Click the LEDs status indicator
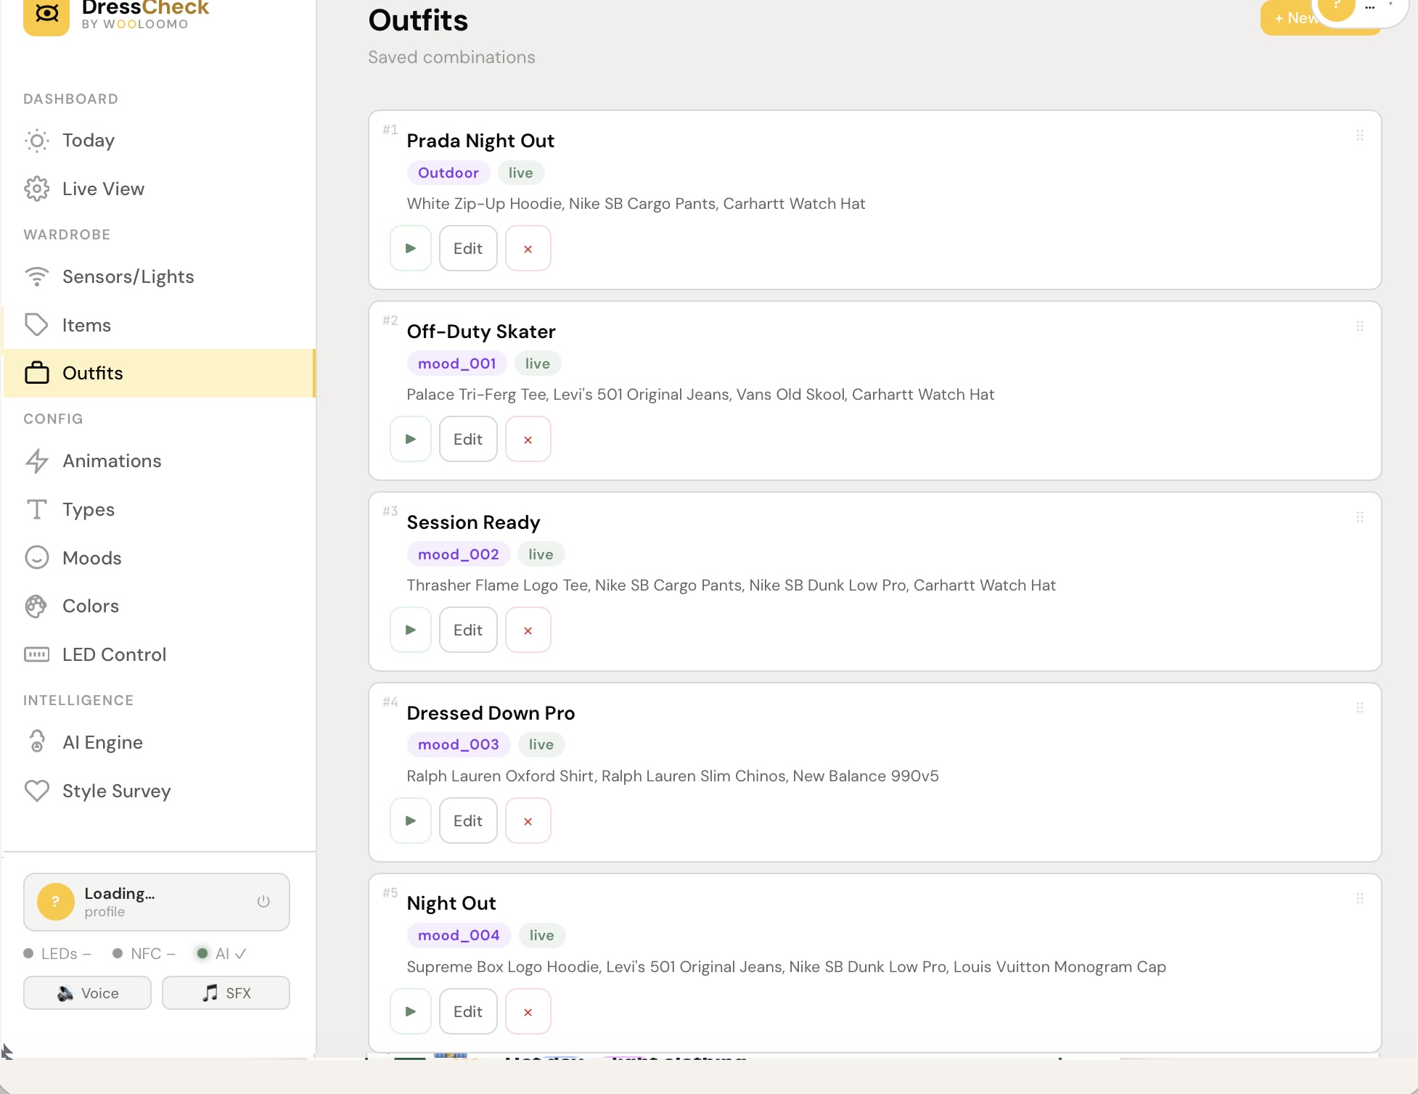The height and width of the screenshot is (1094, 1418). [x=57, y=954]
